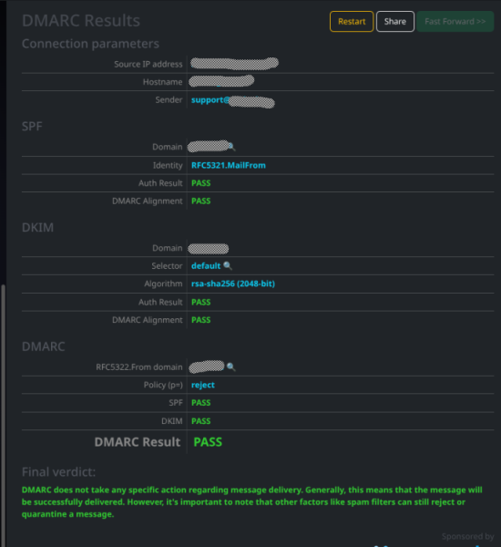This screenshot has width=501, height=547.
Task: Click the redacted Source IP address value
Action: click(x=234, y=64)
